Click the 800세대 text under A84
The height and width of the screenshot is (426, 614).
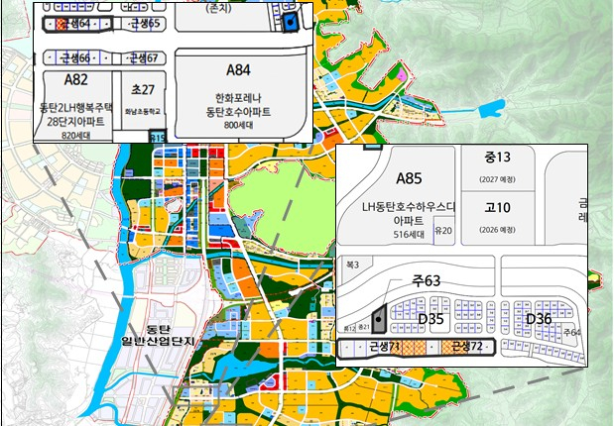238,125
